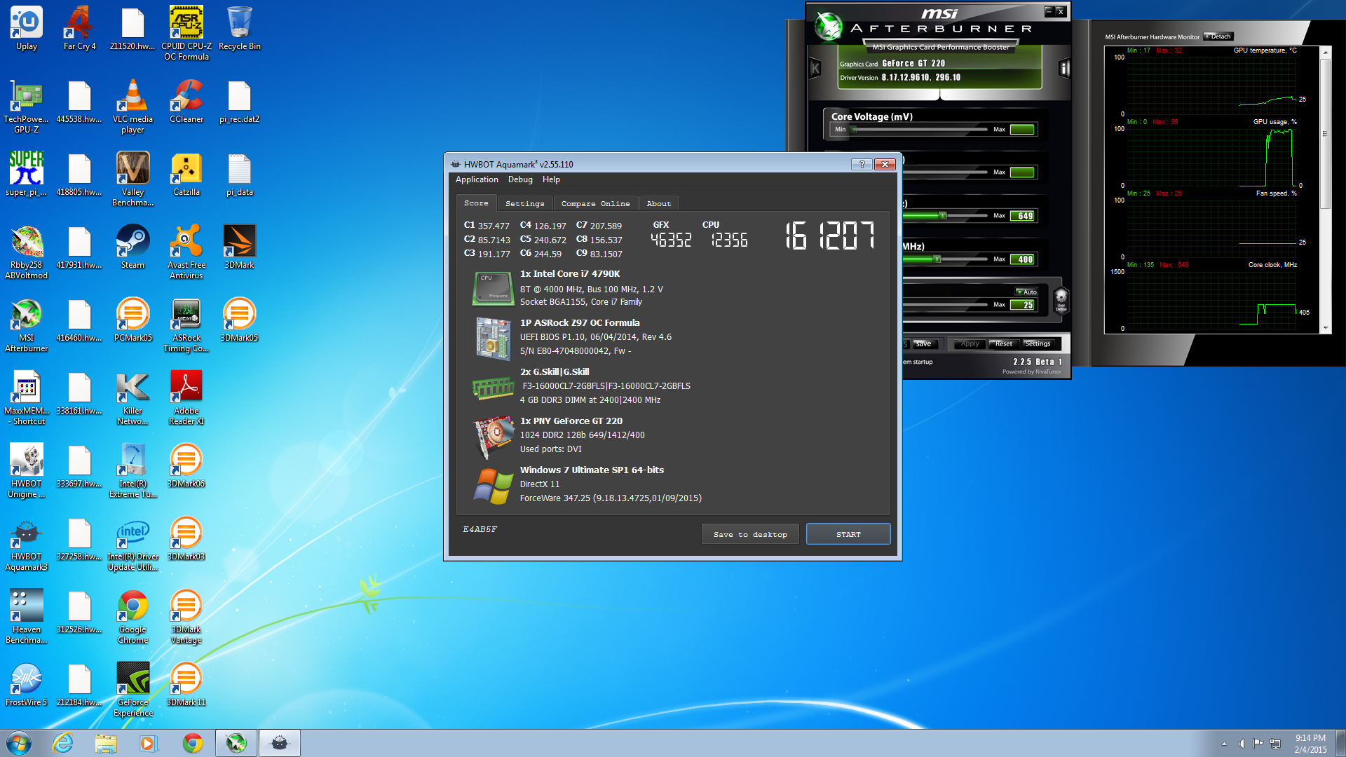Open Application menu in Aquamark

477,179
